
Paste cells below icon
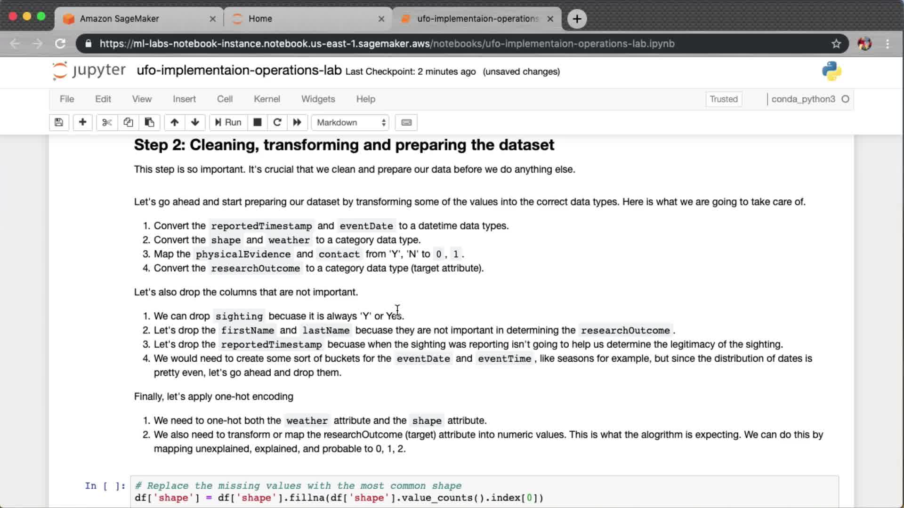tap(149, 122)
